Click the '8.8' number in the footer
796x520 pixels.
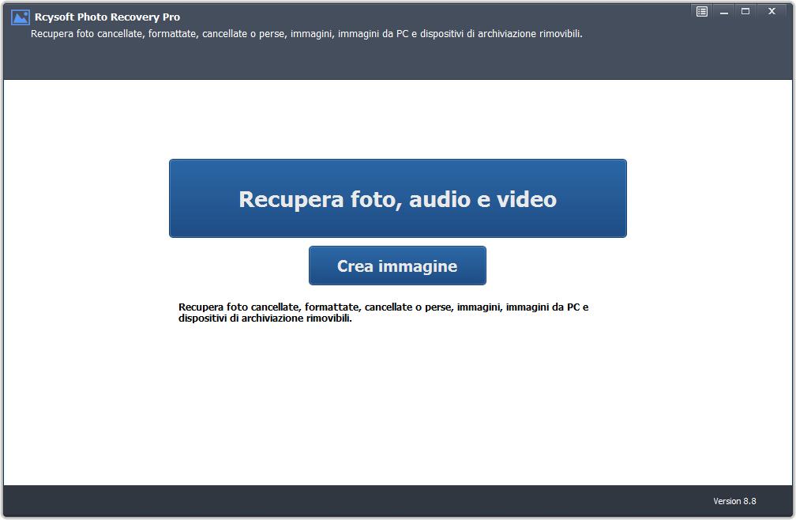[x=749, y=501]
